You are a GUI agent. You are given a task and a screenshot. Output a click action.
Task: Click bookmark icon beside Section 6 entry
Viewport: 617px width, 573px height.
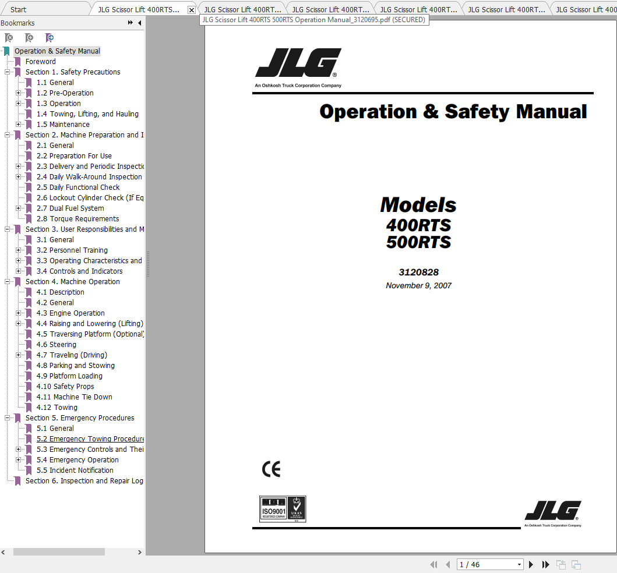(17, 480)
